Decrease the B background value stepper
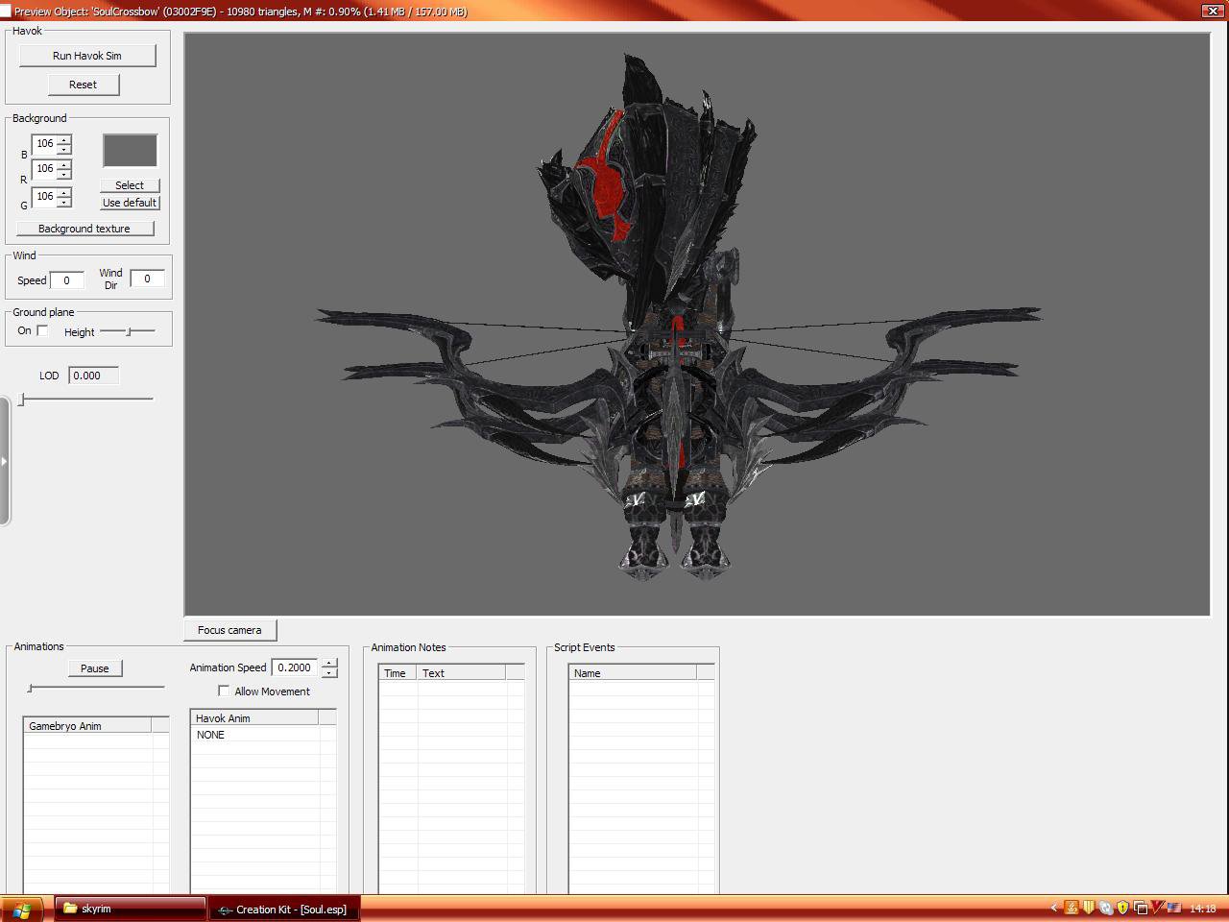1229x922 pixels. pos(64,149)
